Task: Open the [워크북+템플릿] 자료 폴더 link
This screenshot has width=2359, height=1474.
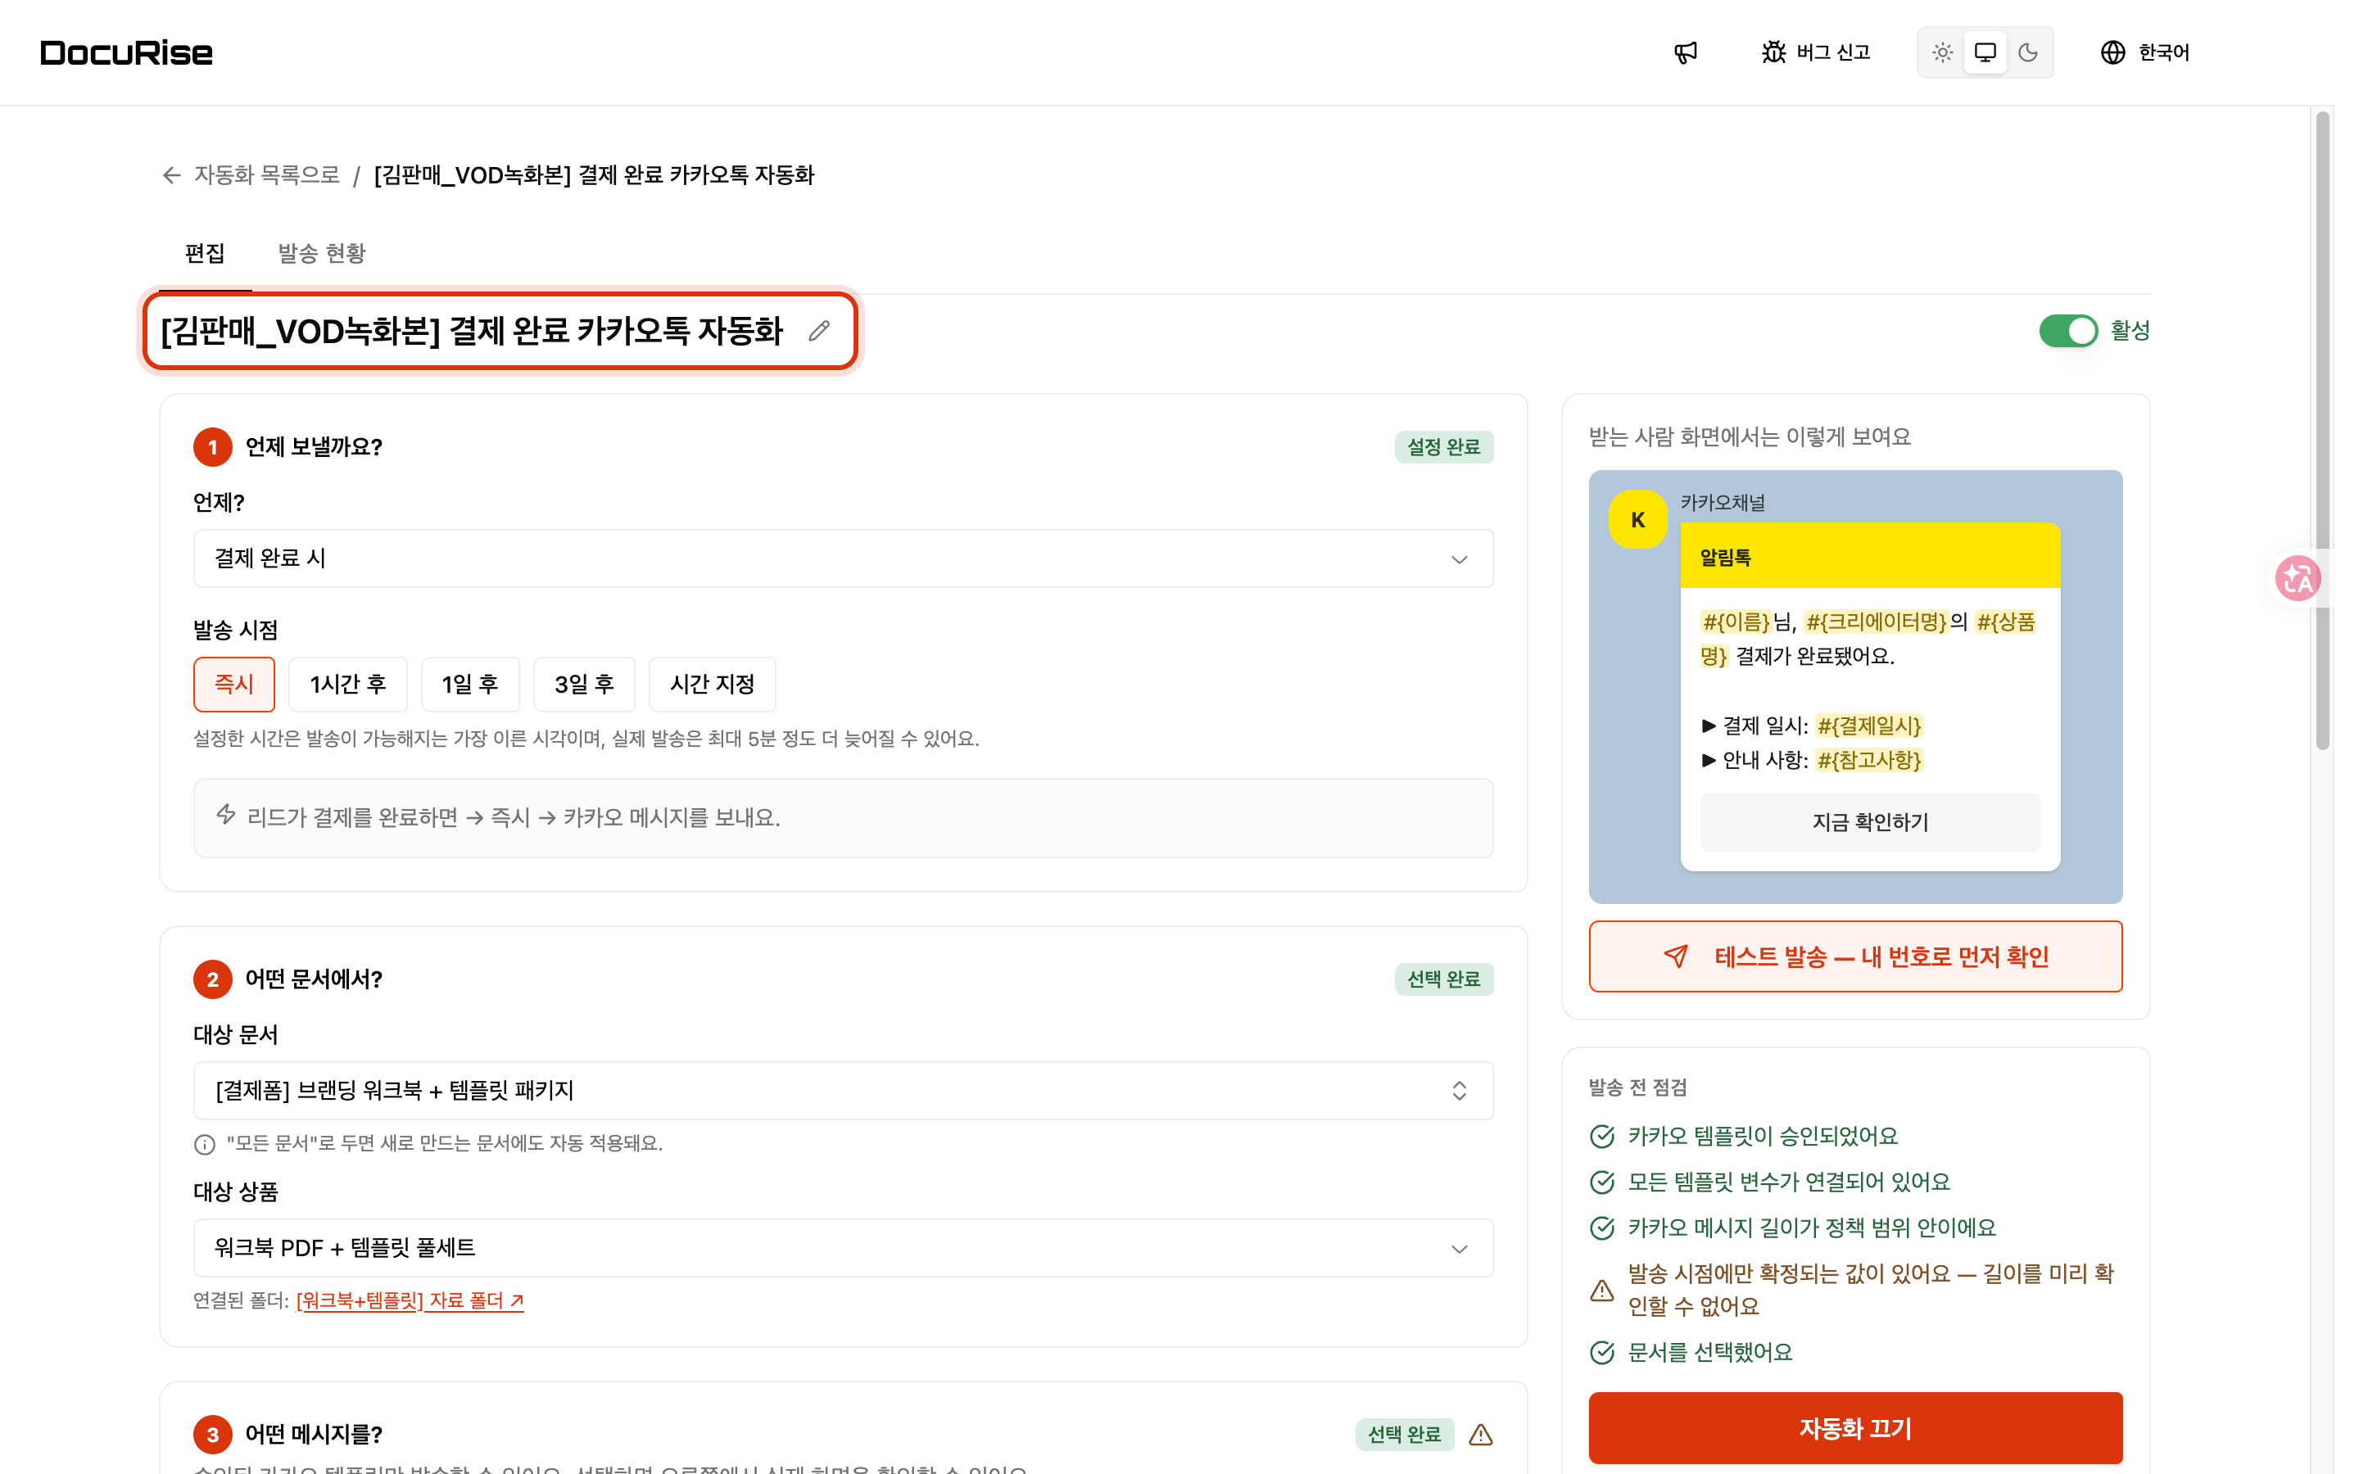Action: [x=410, y=1300]
